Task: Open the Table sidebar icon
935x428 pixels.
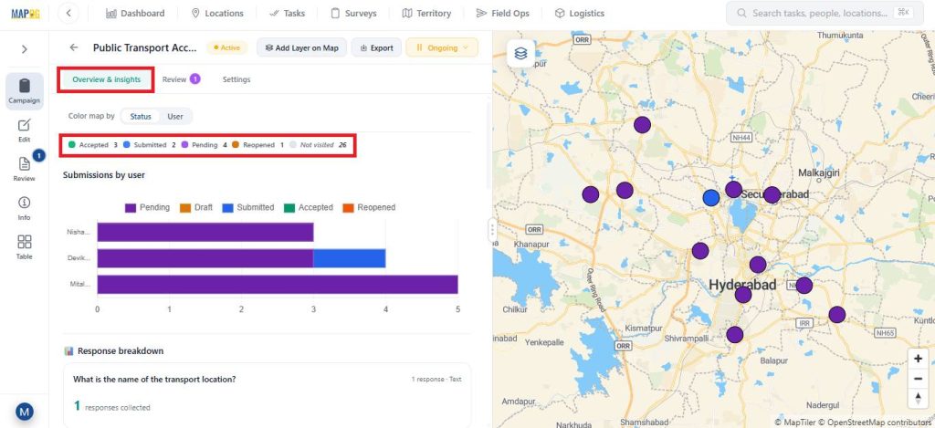Action: click(25, 247)
